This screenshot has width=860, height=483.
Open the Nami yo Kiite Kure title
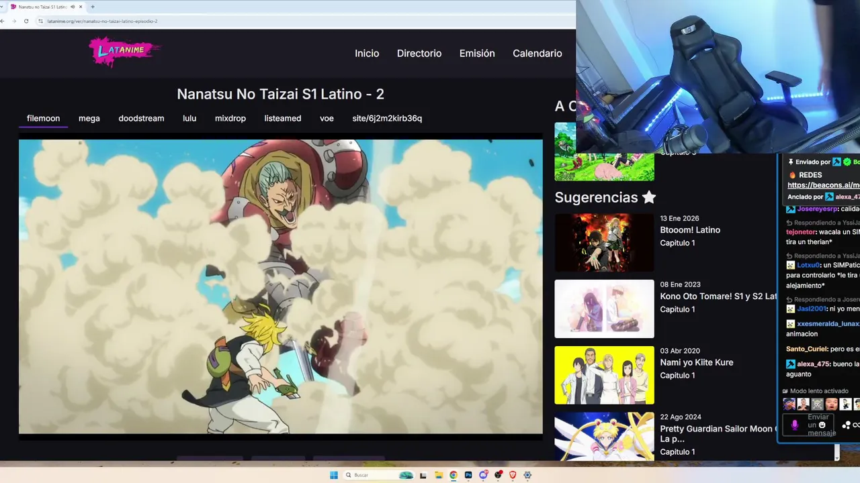point(697,362)
